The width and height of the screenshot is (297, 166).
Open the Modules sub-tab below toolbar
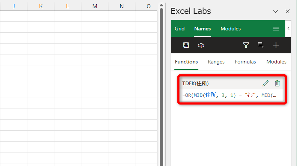click(276, 62)
